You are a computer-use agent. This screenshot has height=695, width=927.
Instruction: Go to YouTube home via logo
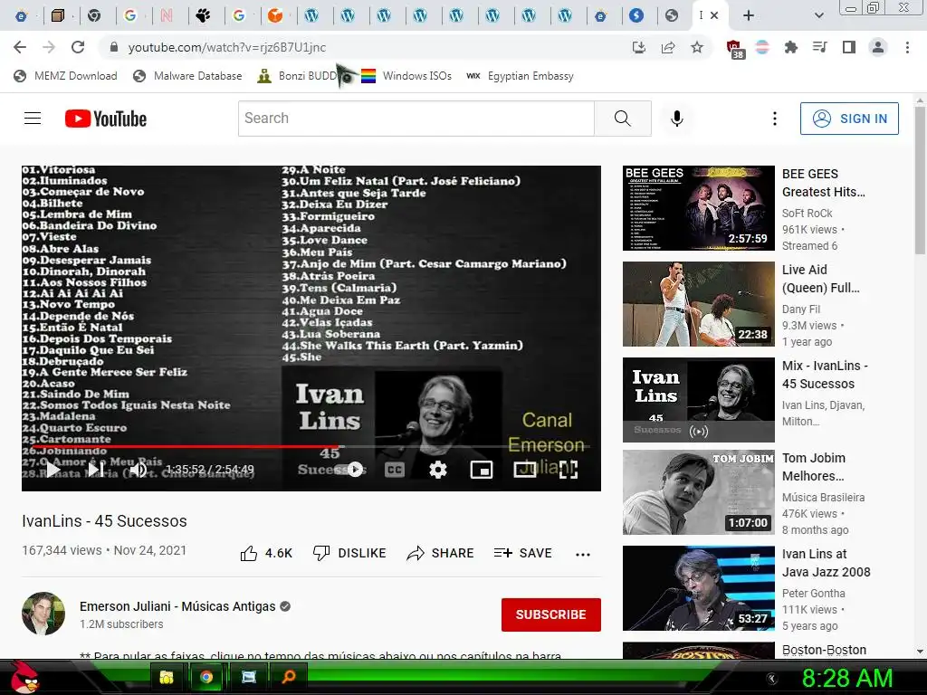point(106,119)
